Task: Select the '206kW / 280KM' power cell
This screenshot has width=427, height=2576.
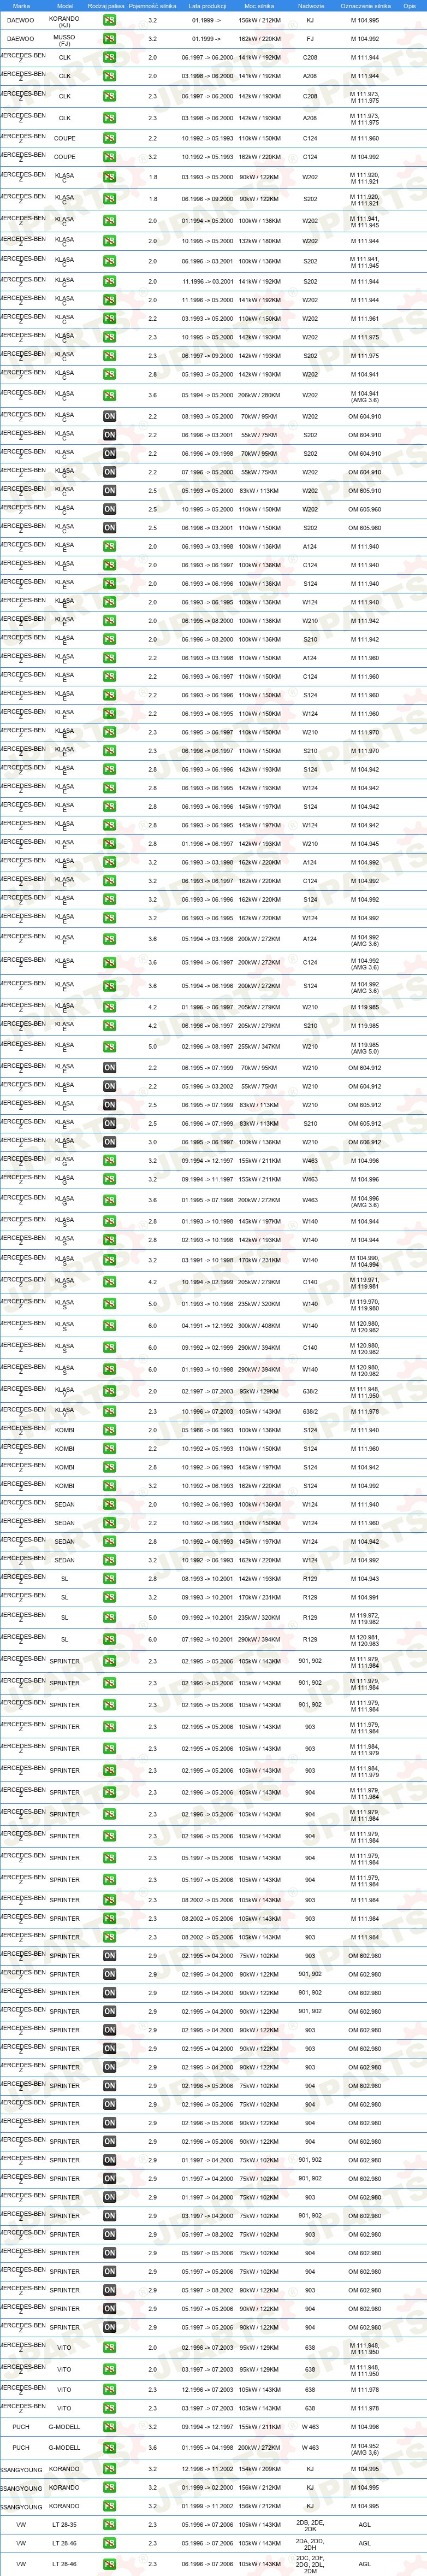Action: 259,395
